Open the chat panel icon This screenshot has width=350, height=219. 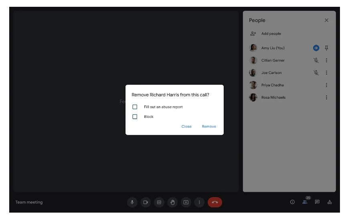[317, 202]
